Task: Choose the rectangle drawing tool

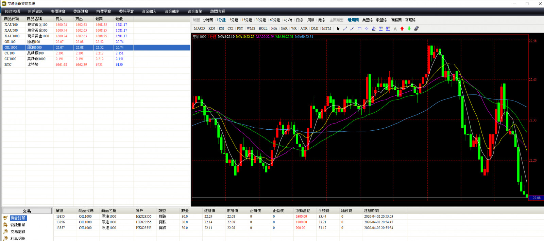Action: (x=359, y=29)
